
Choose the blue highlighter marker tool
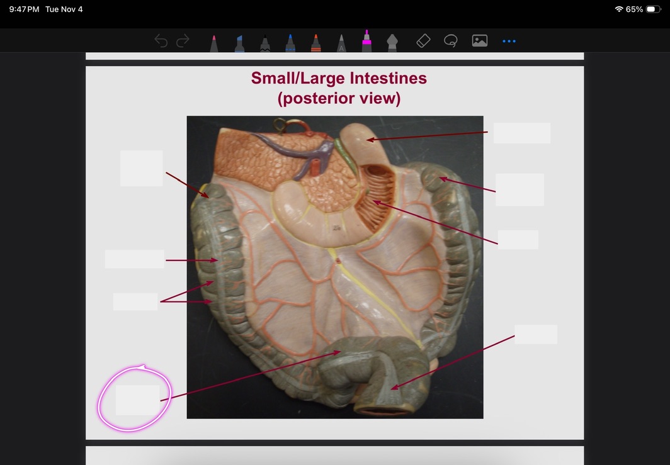click(239, 43)
